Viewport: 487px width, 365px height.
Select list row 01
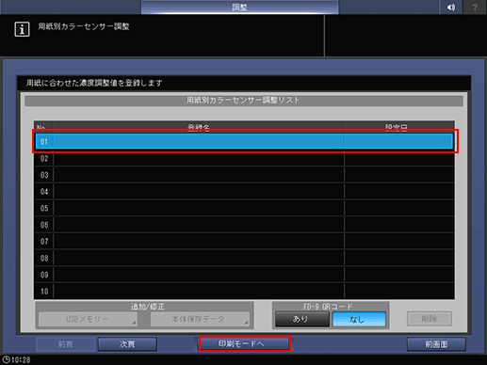244,141
